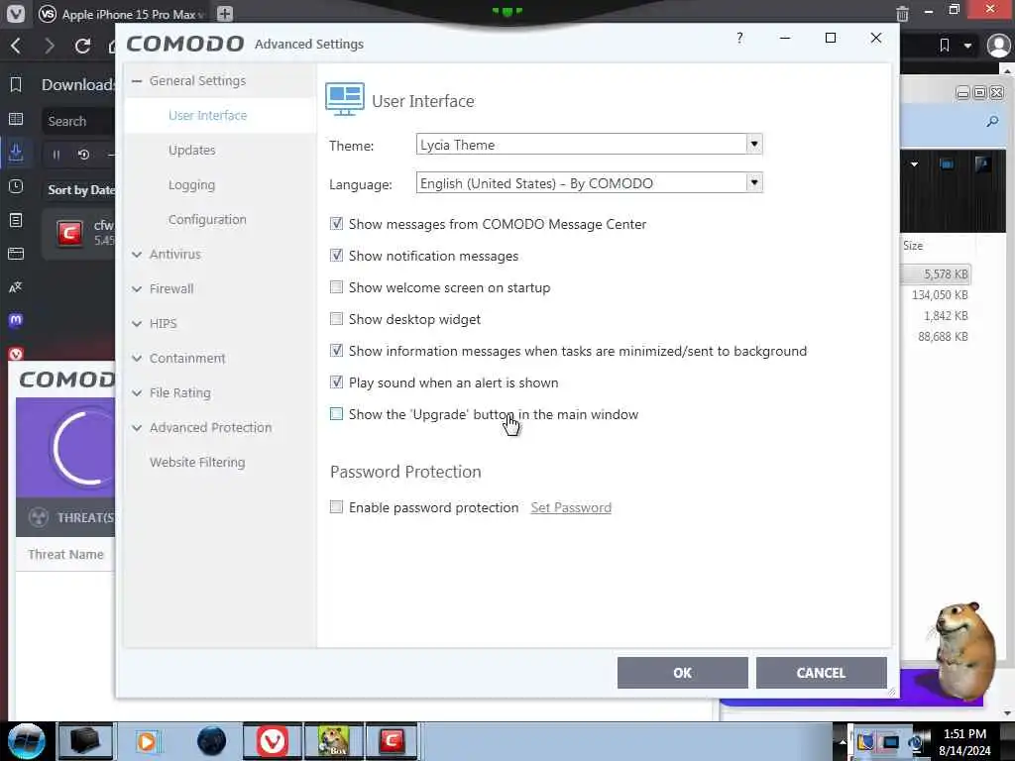The height and width of the screenshot is (761, 1015).
Task: Click the OK button
Action: 682,673
